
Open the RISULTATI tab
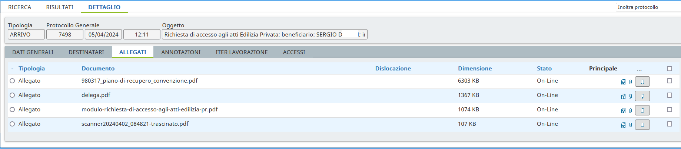60,7
